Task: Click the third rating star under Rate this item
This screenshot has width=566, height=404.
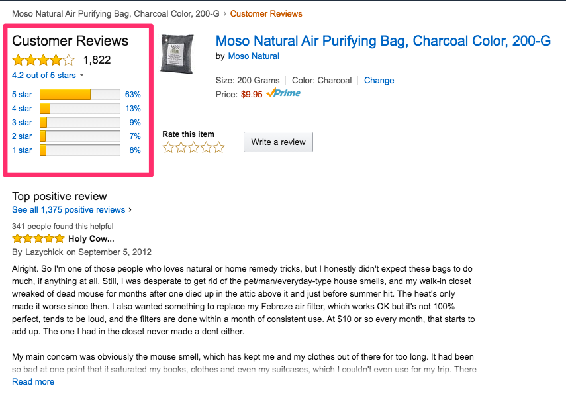Action: point(193,147)
